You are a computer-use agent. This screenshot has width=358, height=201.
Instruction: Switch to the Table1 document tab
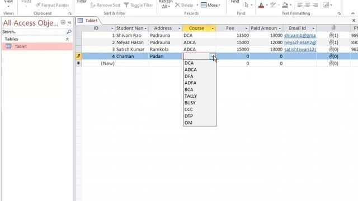88,21
